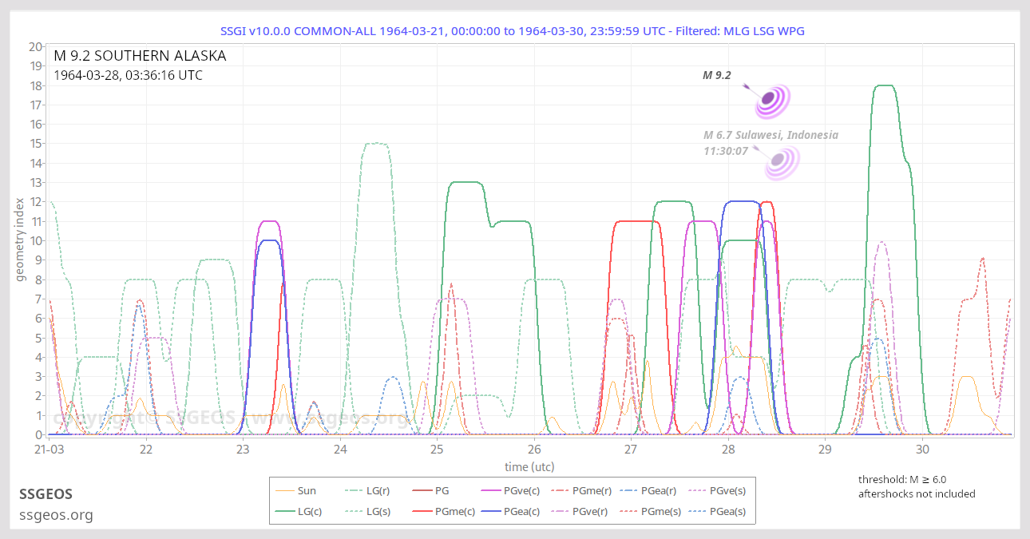Click the '29' x-axis date tick
This screenshot has height=539, width=1030.
pyautogui.click(x=826, y=450)
